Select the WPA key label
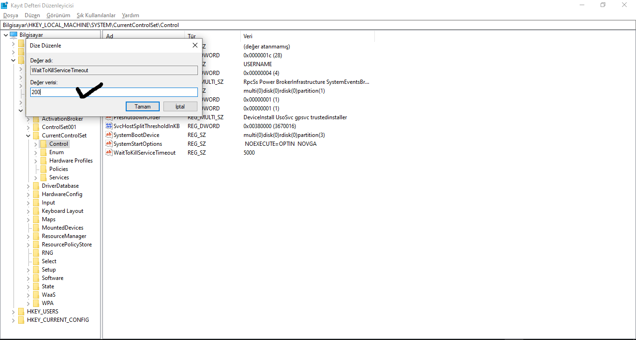Screen dimensions: 636x340 coord(47,303)
